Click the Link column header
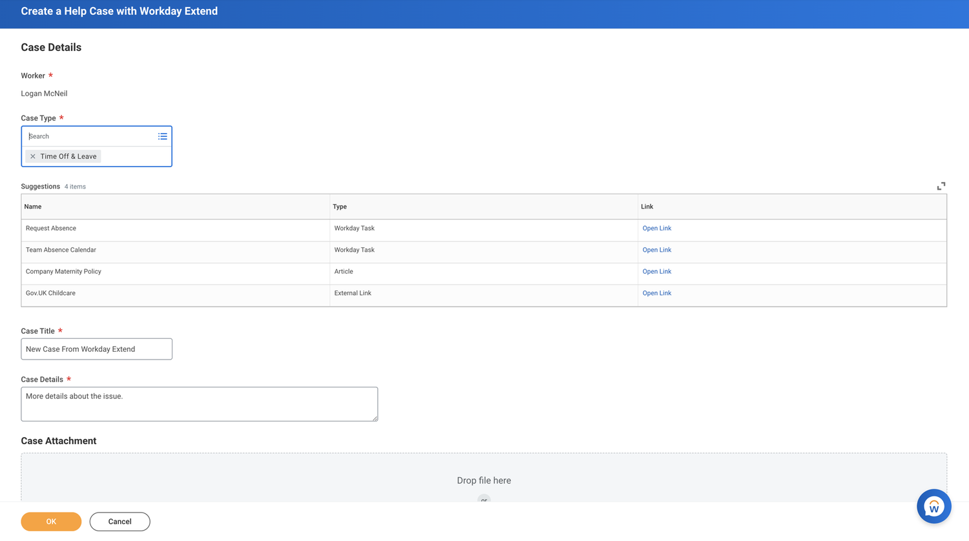 [647, 206]
